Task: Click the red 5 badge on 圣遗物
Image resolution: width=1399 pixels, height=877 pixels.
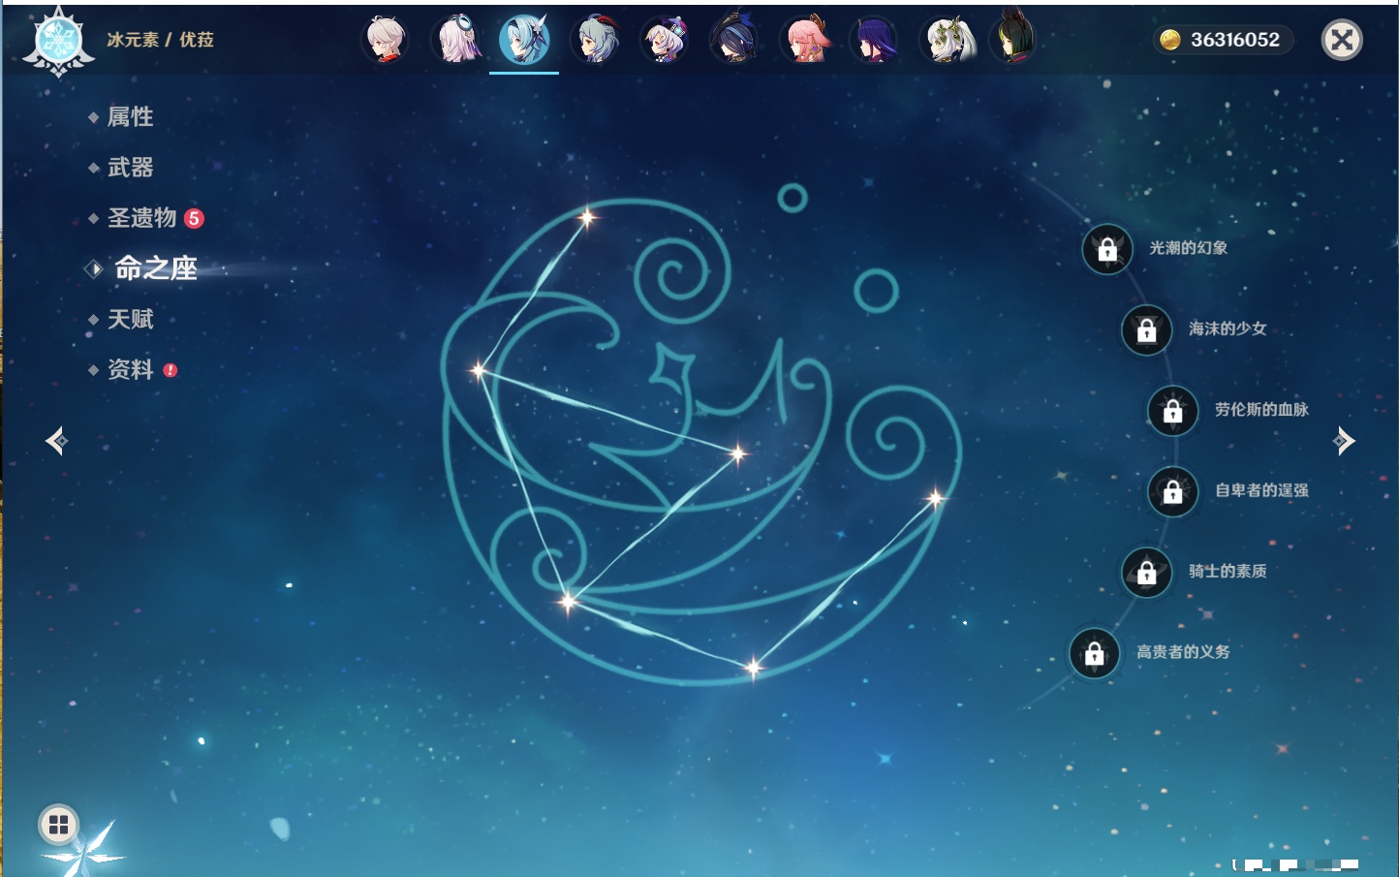Action: click(x=194, y=218)
